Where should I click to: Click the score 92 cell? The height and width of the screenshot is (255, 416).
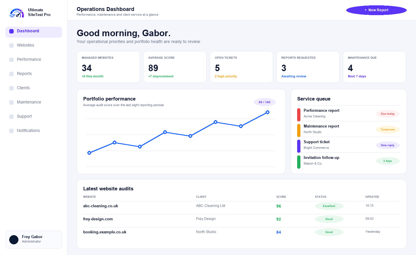click(278, 219)
